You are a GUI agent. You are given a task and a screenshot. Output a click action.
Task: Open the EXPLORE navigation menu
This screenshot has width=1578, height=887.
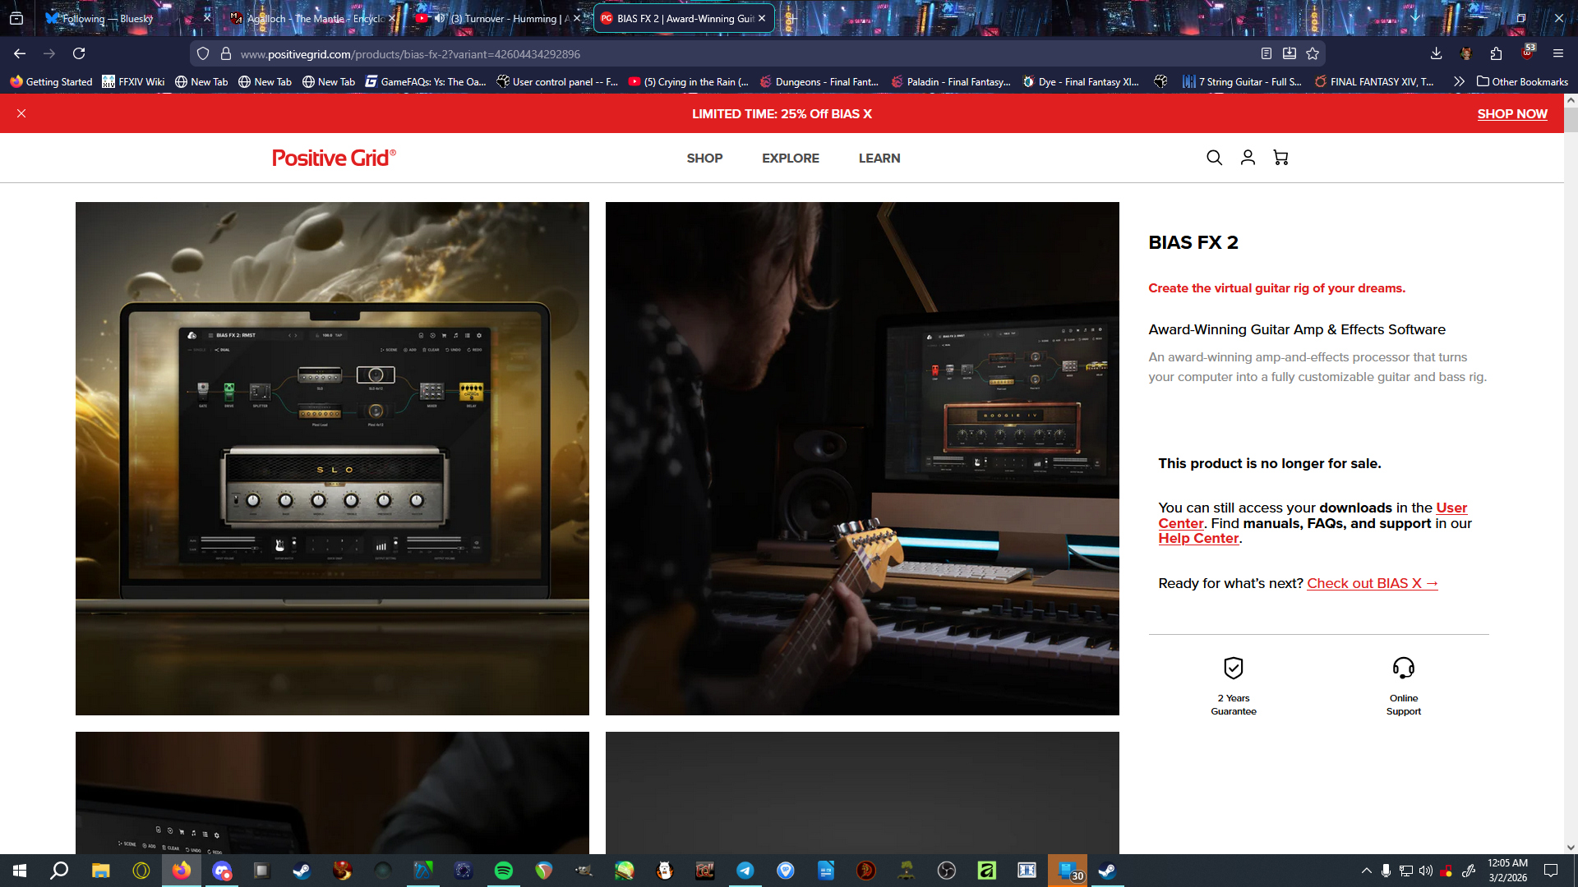pos(790,159)
